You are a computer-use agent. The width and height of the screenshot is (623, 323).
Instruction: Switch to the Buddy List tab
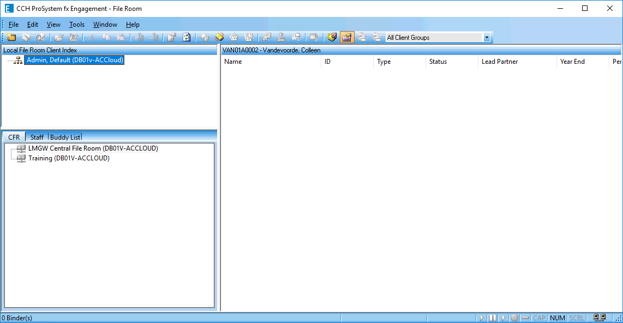(x=65, y=137)
